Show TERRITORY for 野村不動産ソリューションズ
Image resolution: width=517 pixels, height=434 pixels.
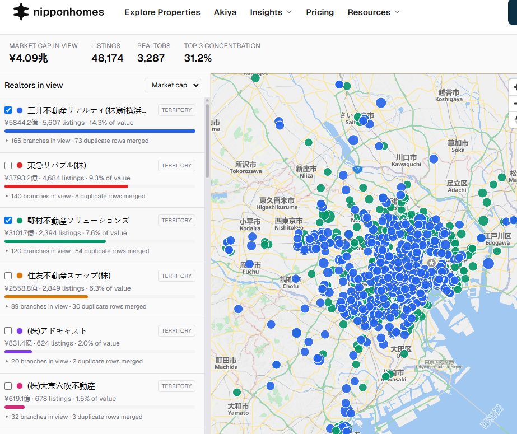click(176, 221)
